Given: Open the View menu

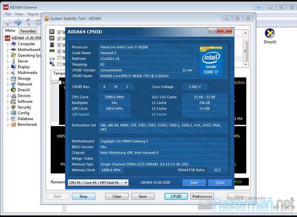Looking at the screenshot, I should [19, 14].
